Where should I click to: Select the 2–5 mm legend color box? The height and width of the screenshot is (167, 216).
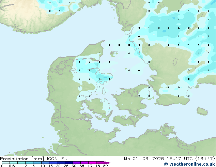(x=29, y=163)
